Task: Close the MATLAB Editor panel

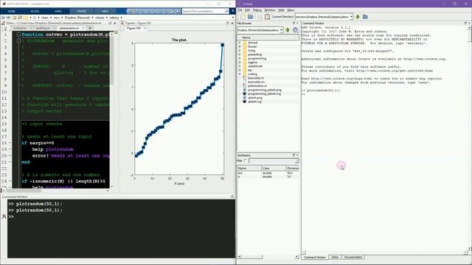Action: click(114, 23)
